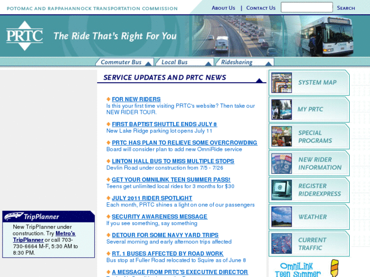Click the Special Programs picture icon

(281, 136)
